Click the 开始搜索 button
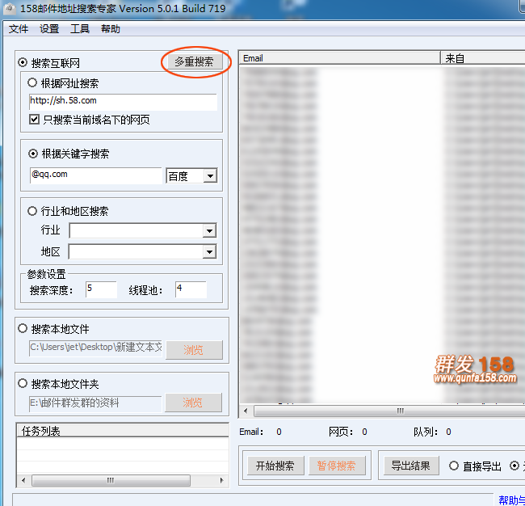Image resolution: width=525 pixels, height=506 pixels. pos(275,466)
